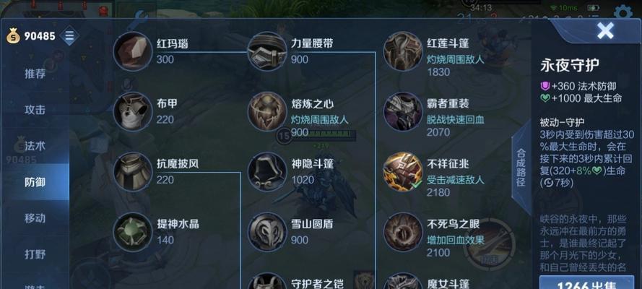Expand the 合成路径 side panel
This screenshot has width=642, height=289.
point(521,168)
